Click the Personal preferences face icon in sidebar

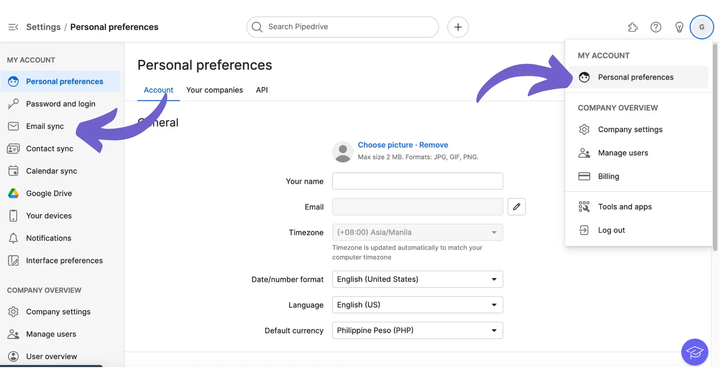[x=13, y=81]
